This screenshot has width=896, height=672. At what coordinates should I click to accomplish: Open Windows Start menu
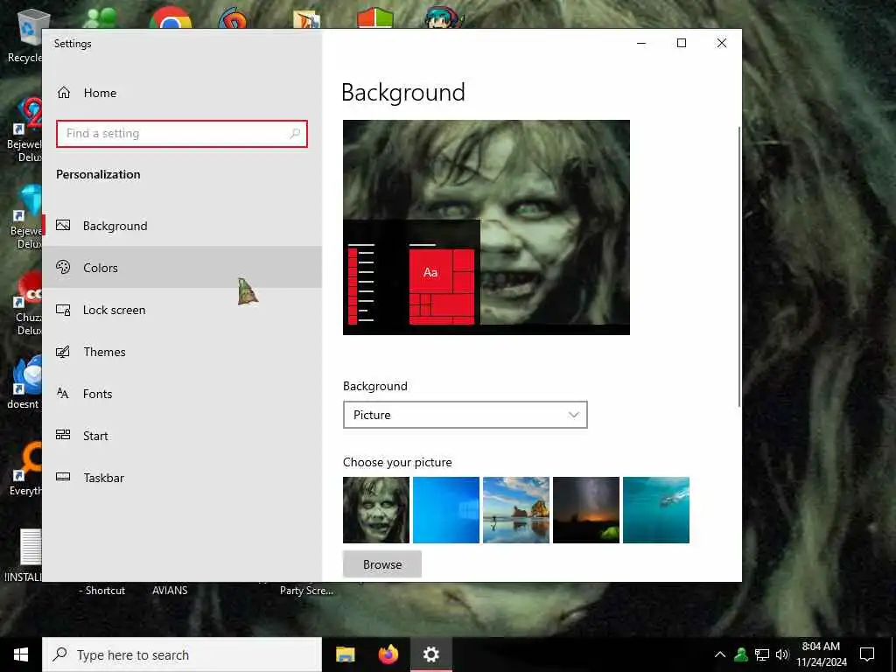pyautogui.click(x=21, y=654)
